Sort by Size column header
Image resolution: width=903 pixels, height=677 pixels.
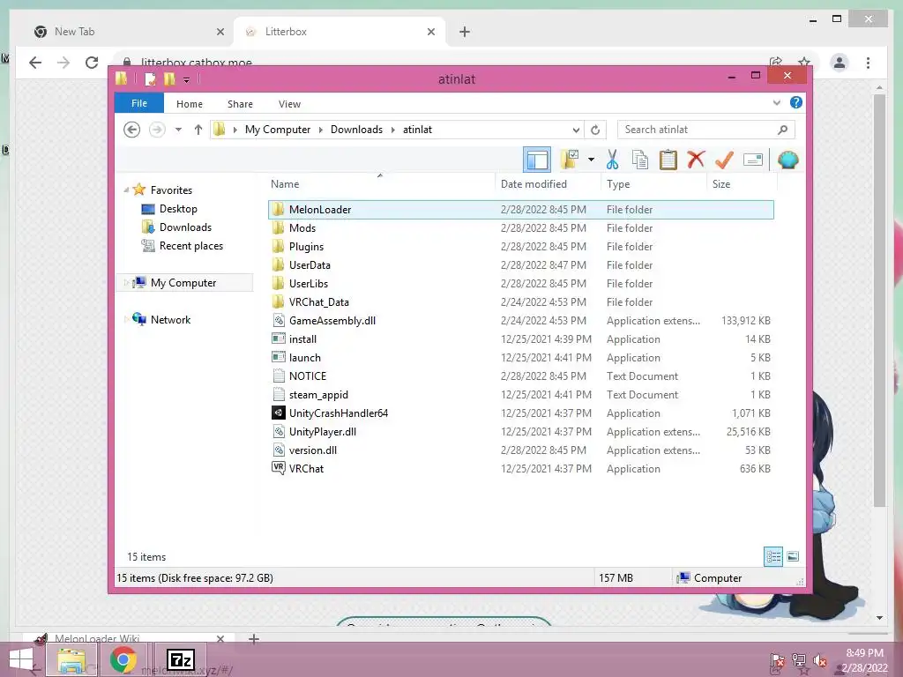(742, 183)
